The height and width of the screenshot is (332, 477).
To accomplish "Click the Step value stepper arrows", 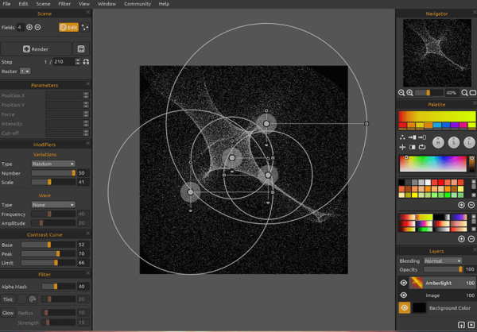I will (x=78, y=62).
